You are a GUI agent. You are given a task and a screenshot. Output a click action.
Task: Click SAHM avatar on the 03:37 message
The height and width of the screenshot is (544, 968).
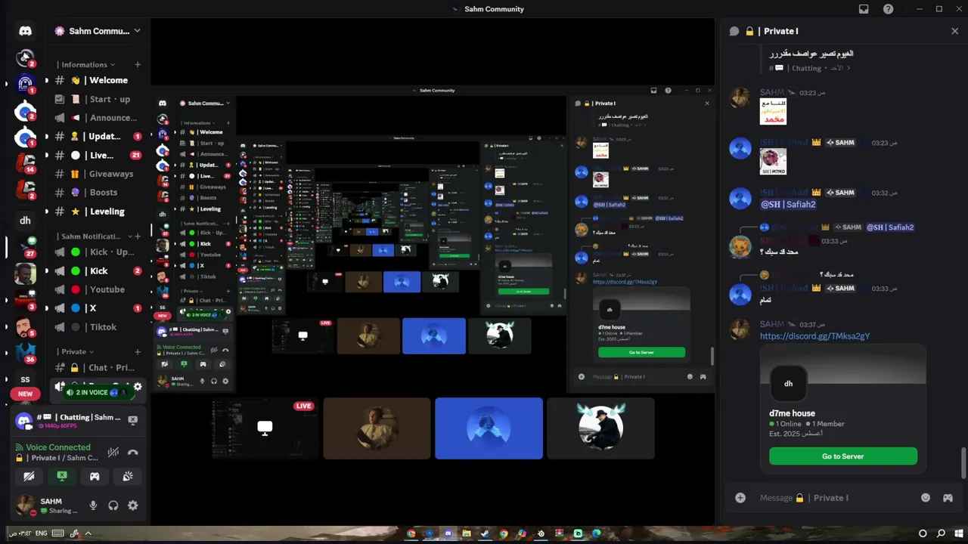[x=740, y=329]
